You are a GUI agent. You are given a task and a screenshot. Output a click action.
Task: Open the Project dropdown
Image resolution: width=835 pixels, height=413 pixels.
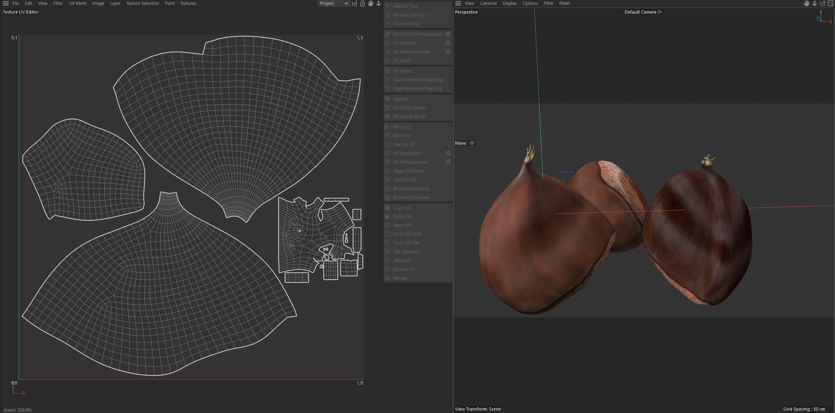[334, 3]
